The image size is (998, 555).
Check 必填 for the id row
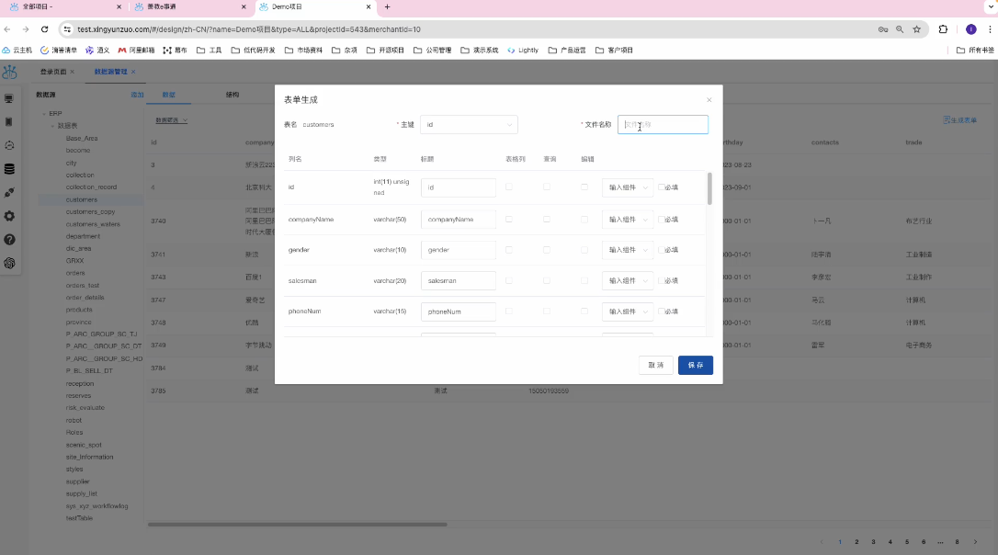tap(661, 187)
